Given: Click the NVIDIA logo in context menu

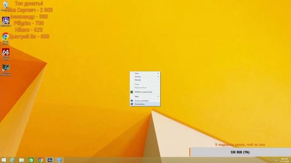Looking at the screenshot, I should (132, 92).
